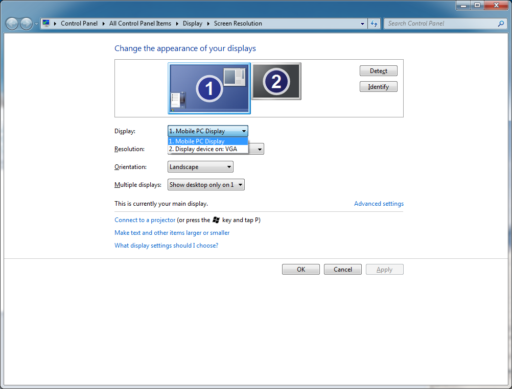512x389 pixels.
Task: Select monitor 2 thumbnail
Action: coord(276,81)
